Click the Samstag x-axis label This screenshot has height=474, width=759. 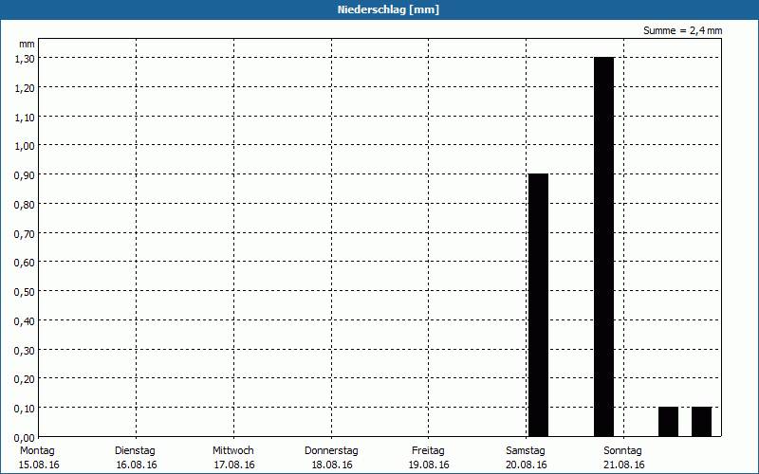coord(526,450)
